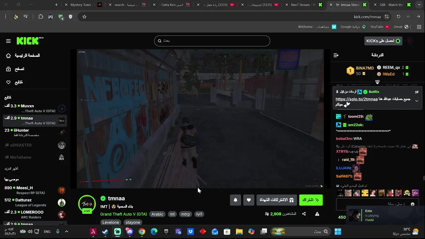Click the Arabic language tag
Viewport: 425px width, 239px height.
coord(157,214)
